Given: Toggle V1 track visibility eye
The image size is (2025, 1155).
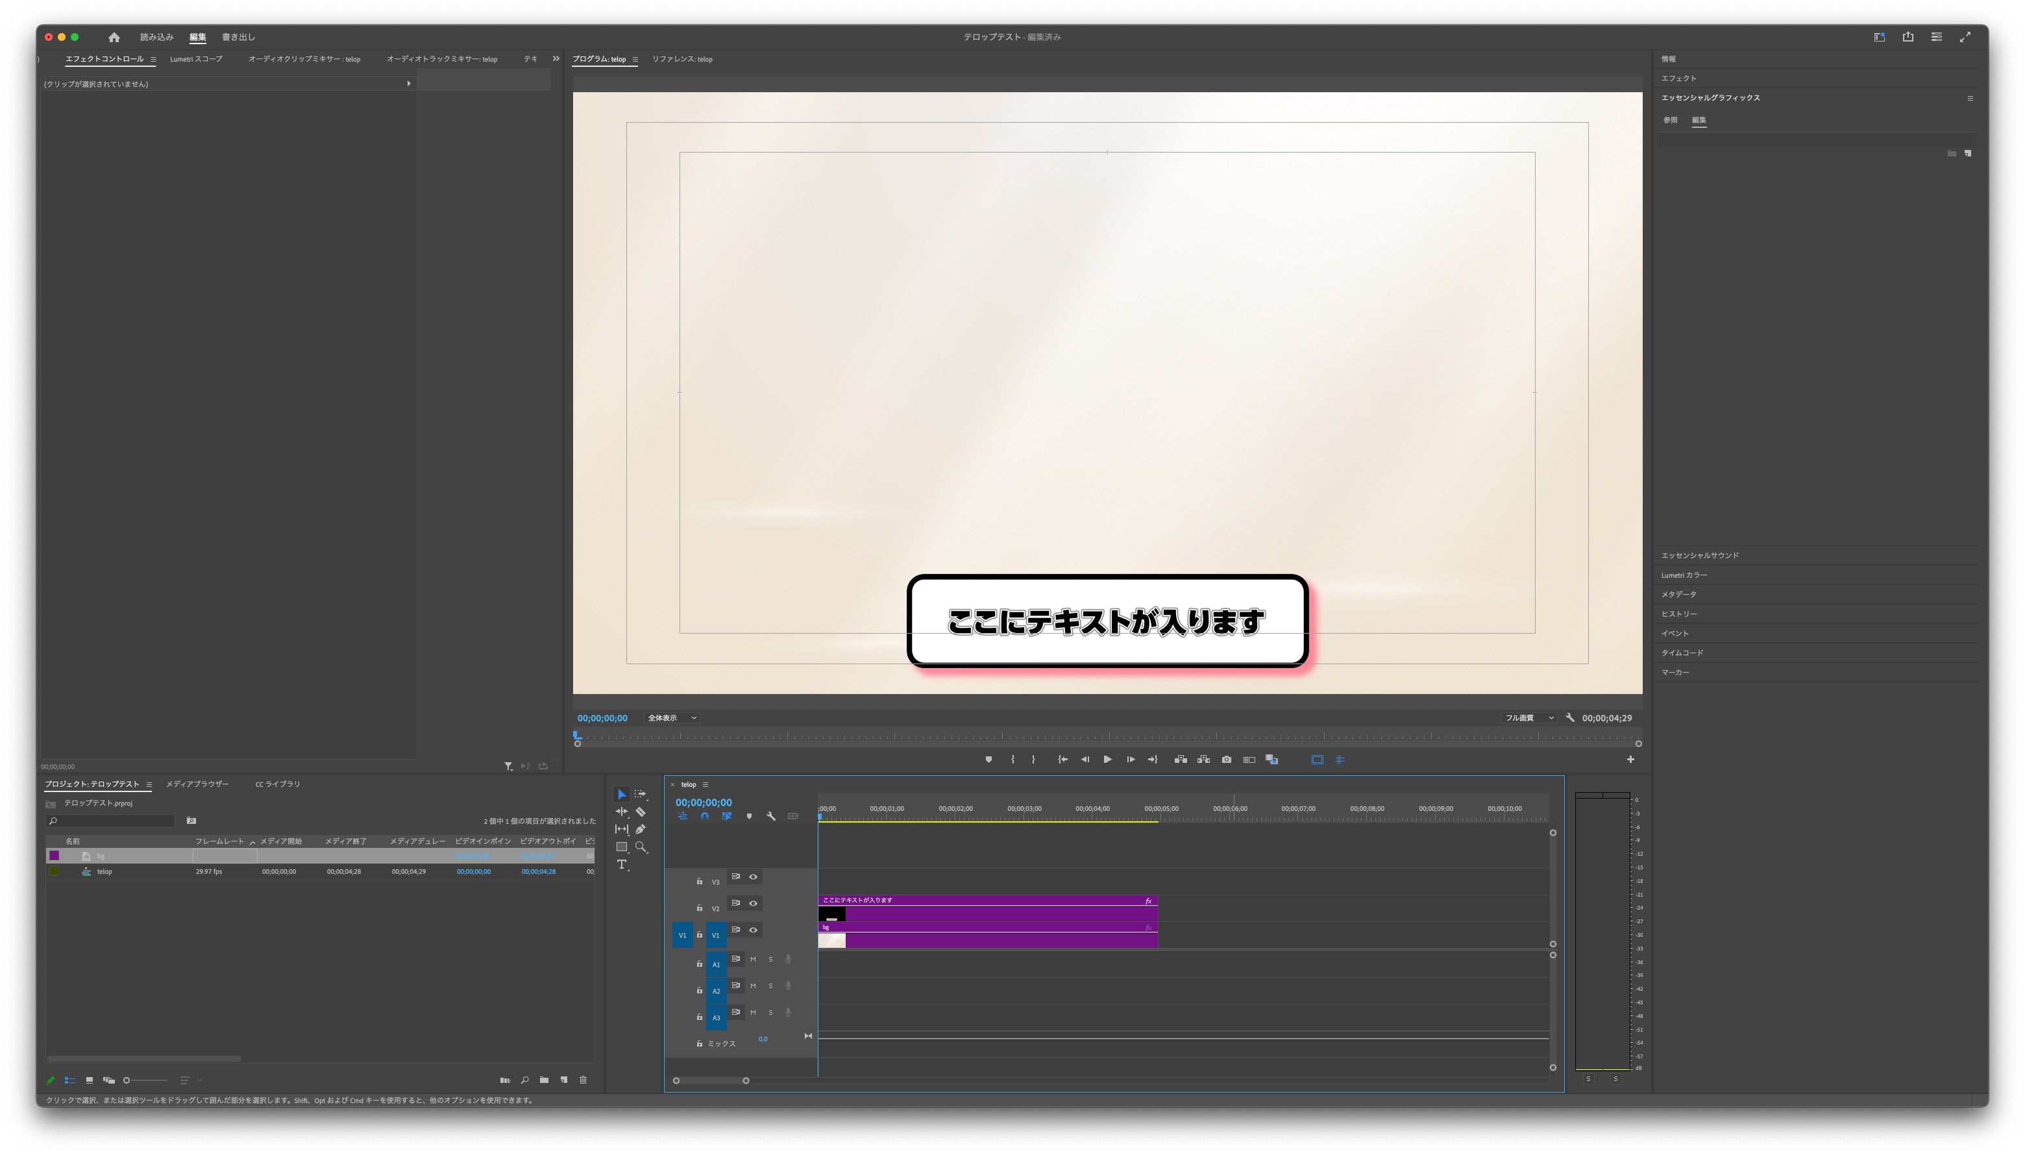Looking at the screenshot, I should [754, 930].
